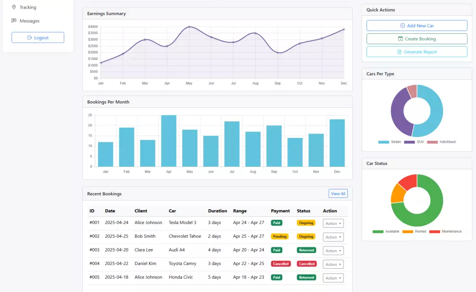Click the Returned status badge for booking #005
This screenshot has width=476, height=292.
[x=306, y=277]
